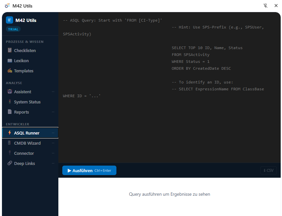Screen dimensions: 282x216
Task: Select the ASQL Runner entry
Action: (30, 133)
